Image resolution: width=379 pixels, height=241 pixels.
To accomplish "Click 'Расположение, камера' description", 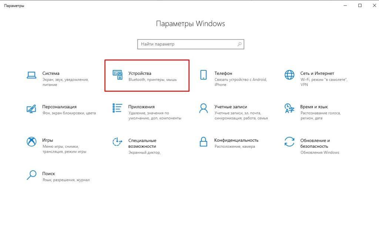I will 235,147.
